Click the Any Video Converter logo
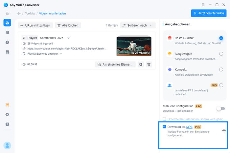This screenshot has height=153, width=230. click(x=6, y=5)
